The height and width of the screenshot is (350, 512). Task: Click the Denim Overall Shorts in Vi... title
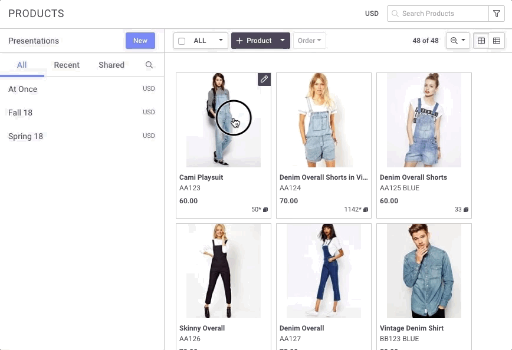[324, 177]
